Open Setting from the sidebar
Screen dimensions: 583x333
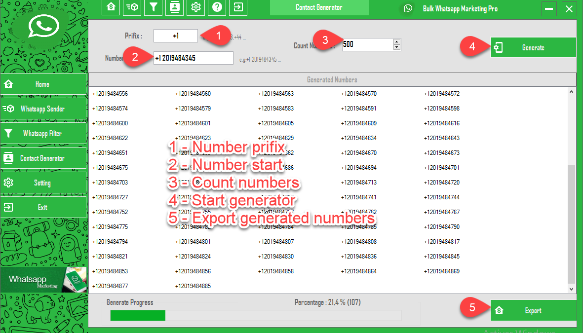coord(43,183)
